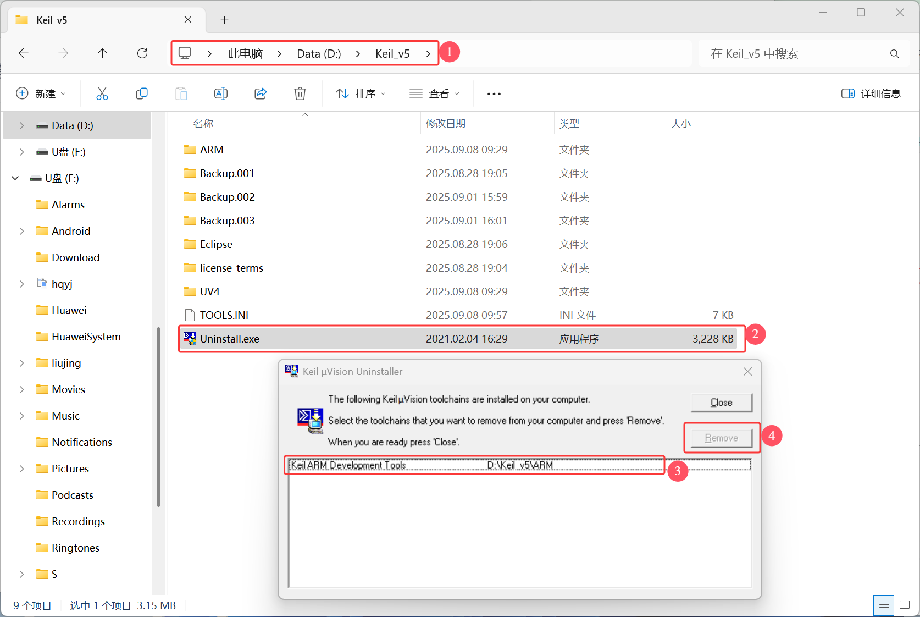Click the share icon in toolbar
This screenshot has height=617, width=920.
pos(261,93)
